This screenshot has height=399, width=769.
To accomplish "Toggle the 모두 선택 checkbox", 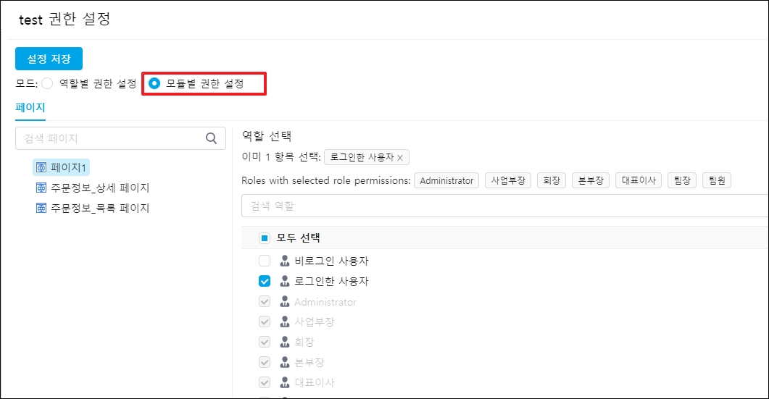I will [265, 238].
